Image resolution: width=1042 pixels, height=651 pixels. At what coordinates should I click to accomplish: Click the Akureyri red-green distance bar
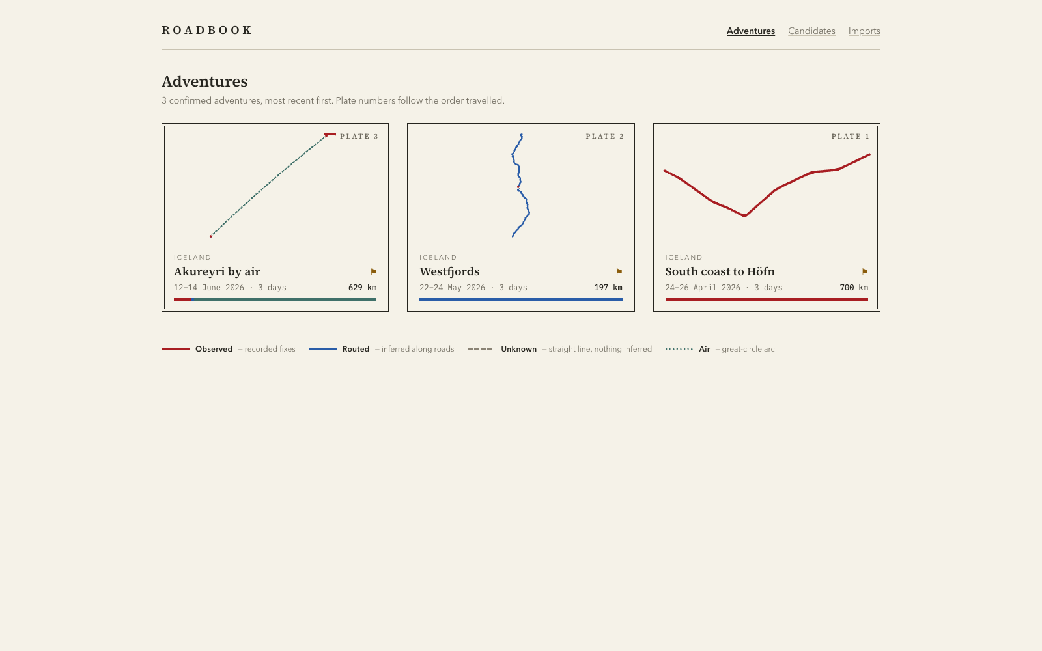[275, 299]
